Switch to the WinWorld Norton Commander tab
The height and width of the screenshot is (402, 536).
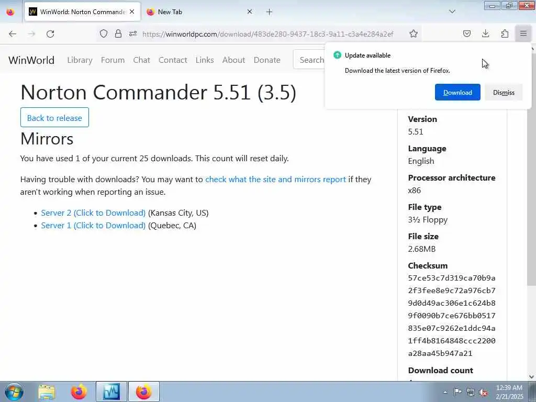[82, 12]
